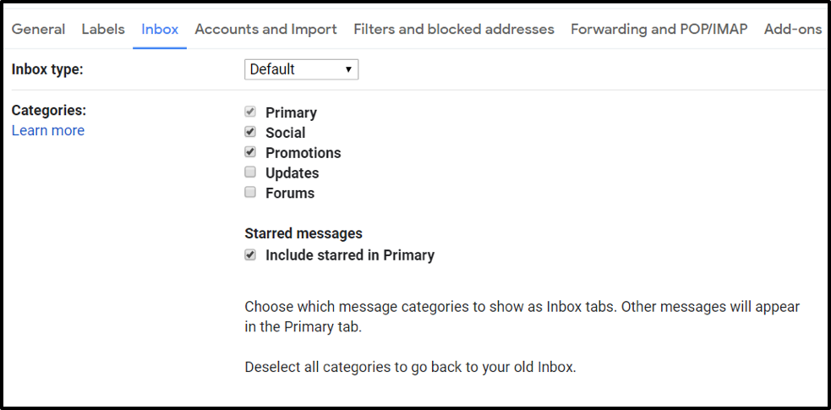Click the Promotions label text

303,153
